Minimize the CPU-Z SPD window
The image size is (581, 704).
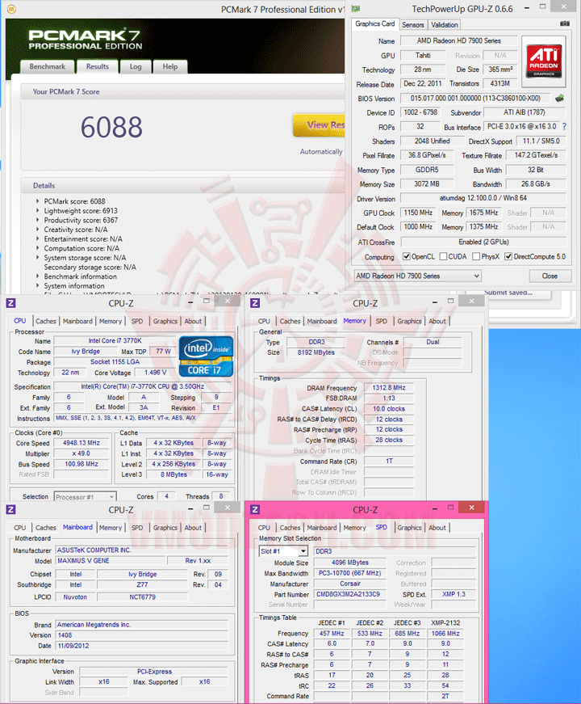(435, 508)
